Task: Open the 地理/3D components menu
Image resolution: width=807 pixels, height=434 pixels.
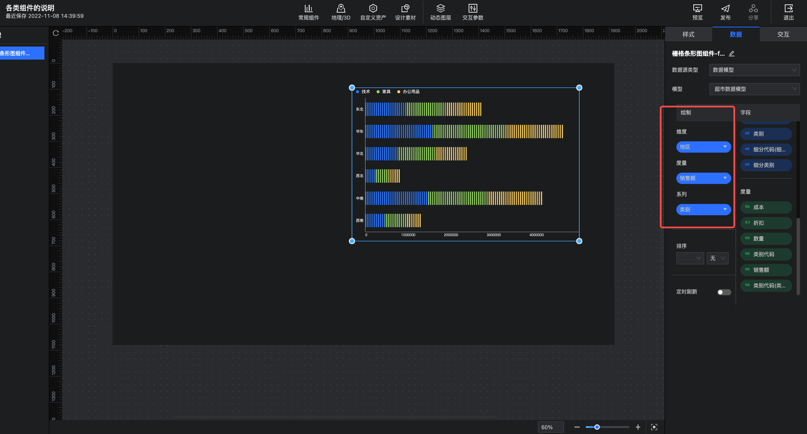Action: tap(341, 12)
